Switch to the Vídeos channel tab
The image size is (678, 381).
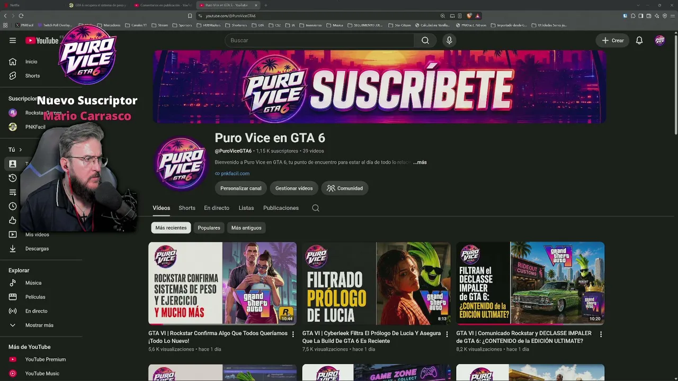(162, 208)
